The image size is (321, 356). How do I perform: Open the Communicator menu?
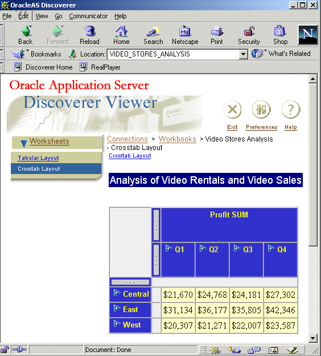coord(88,16)
